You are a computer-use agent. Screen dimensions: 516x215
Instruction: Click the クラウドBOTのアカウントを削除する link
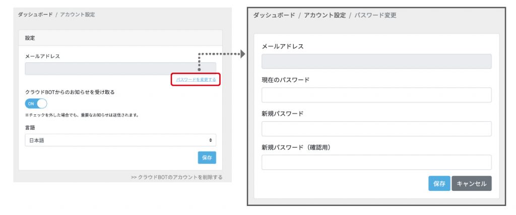click(x=176, y=177)
